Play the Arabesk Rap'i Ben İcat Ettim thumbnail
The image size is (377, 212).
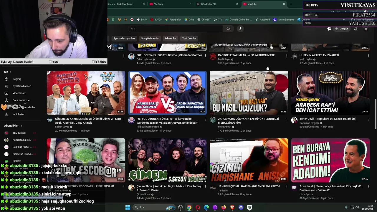330,92
